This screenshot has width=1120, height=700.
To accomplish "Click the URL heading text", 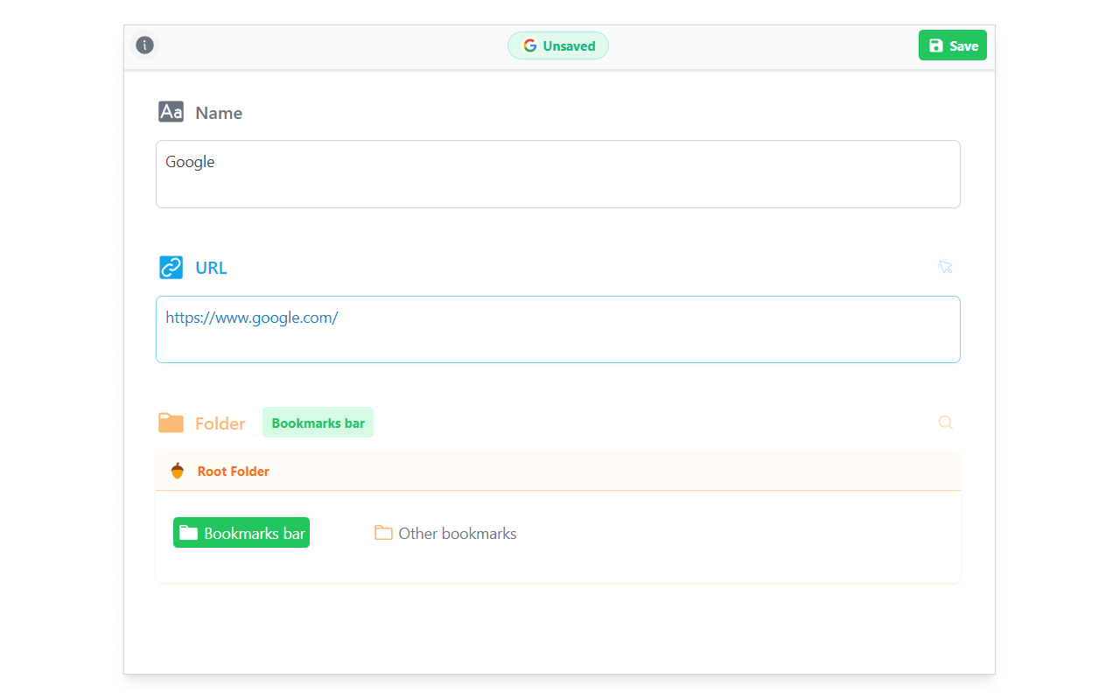I will coord(211,268).
